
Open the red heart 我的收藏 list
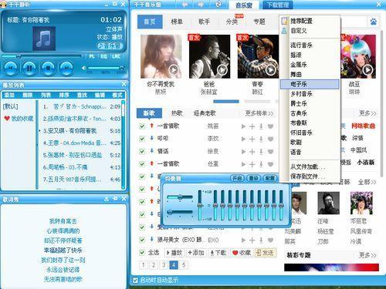pyautogui.click(x=19, y=119)
